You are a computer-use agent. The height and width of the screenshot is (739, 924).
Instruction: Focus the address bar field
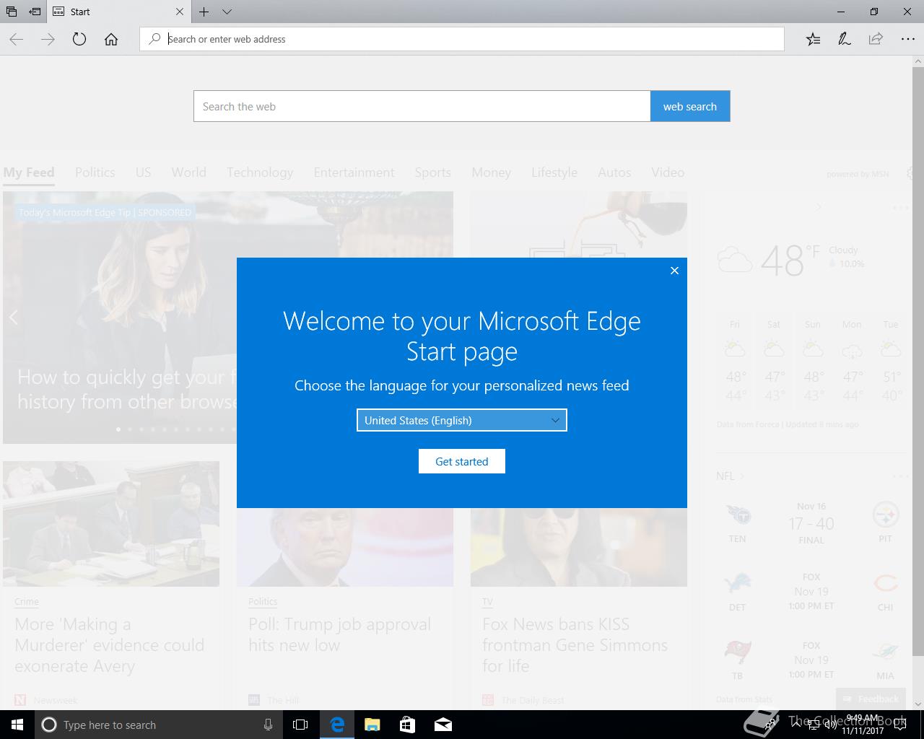[x=462, y=39]
